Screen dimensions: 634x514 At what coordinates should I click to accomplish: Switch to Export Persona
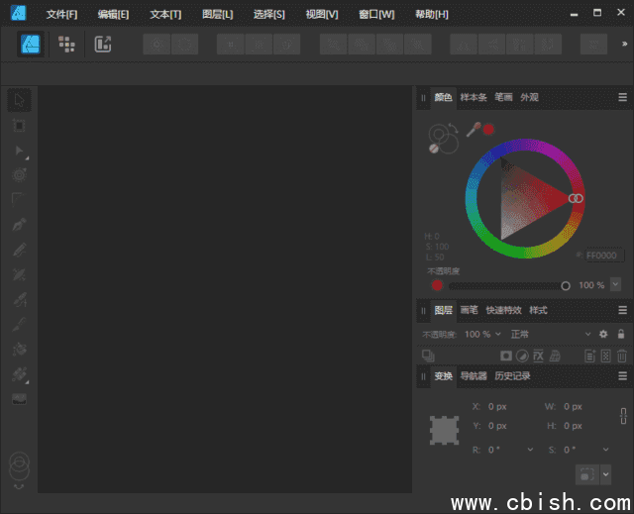click(x=103, y=44)
